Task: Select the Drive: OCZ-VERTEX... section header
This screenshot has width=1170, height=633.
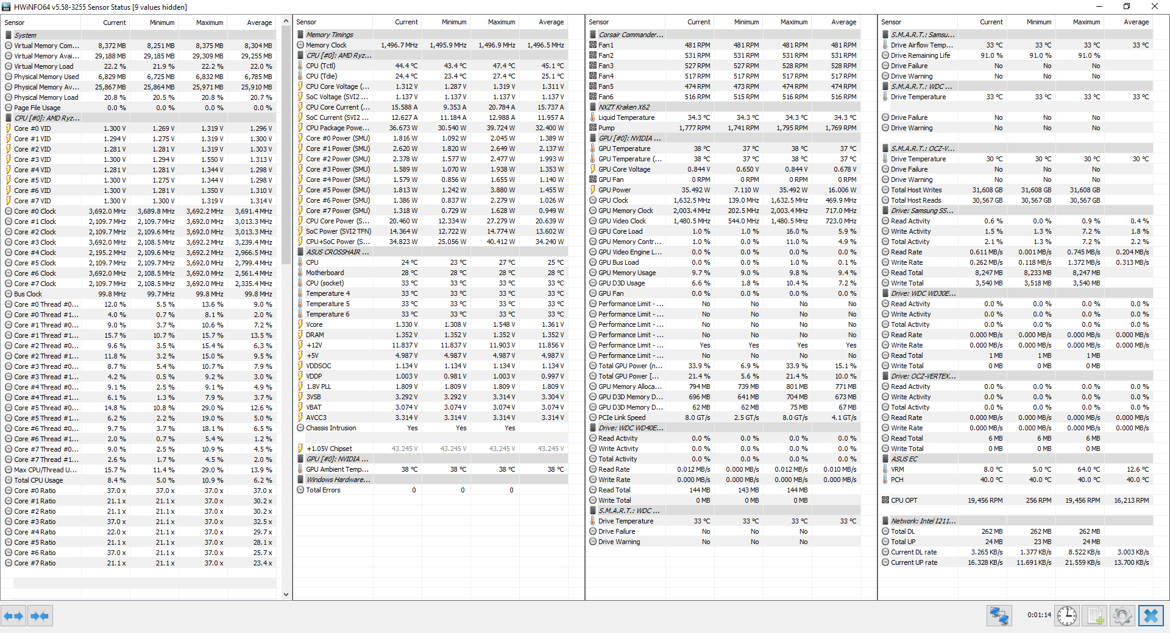Action: click(x=1016, y=376)
